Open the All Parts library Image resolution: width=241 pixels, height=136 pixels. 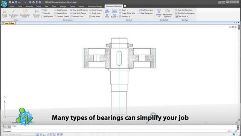(107, 14)
